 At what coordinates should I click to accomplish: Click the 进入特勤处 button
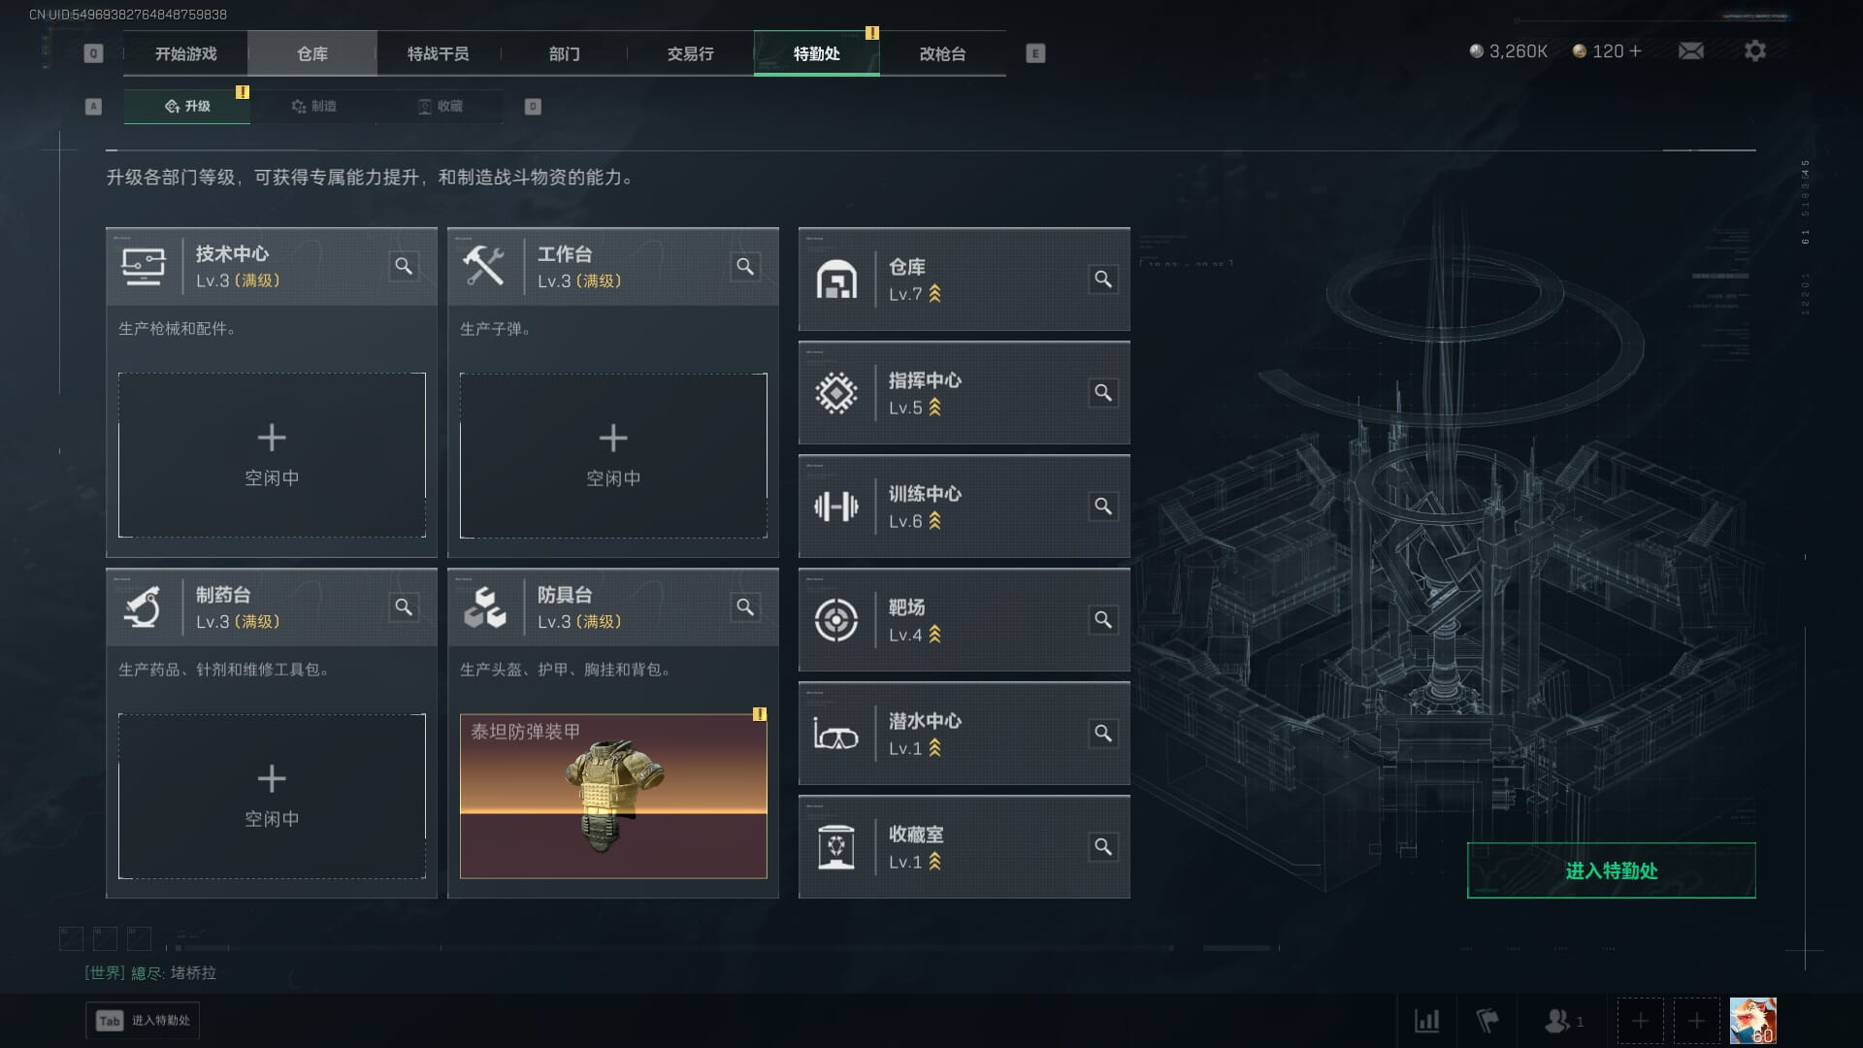pos(1611,870)
